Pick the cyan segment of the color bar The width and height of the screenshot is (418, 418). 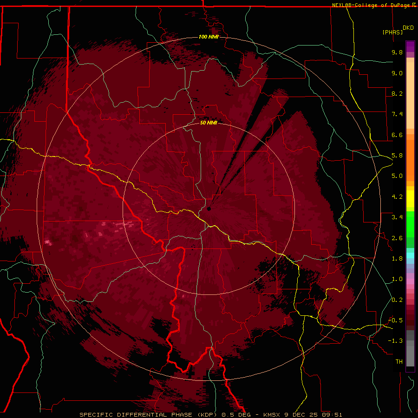[410, 255]
